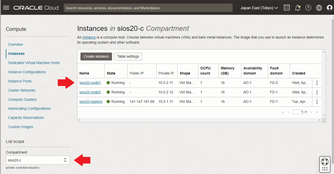Screen dimensions: 334x174
Task: Click the Fault domain column header
Action: coord(276,71)
